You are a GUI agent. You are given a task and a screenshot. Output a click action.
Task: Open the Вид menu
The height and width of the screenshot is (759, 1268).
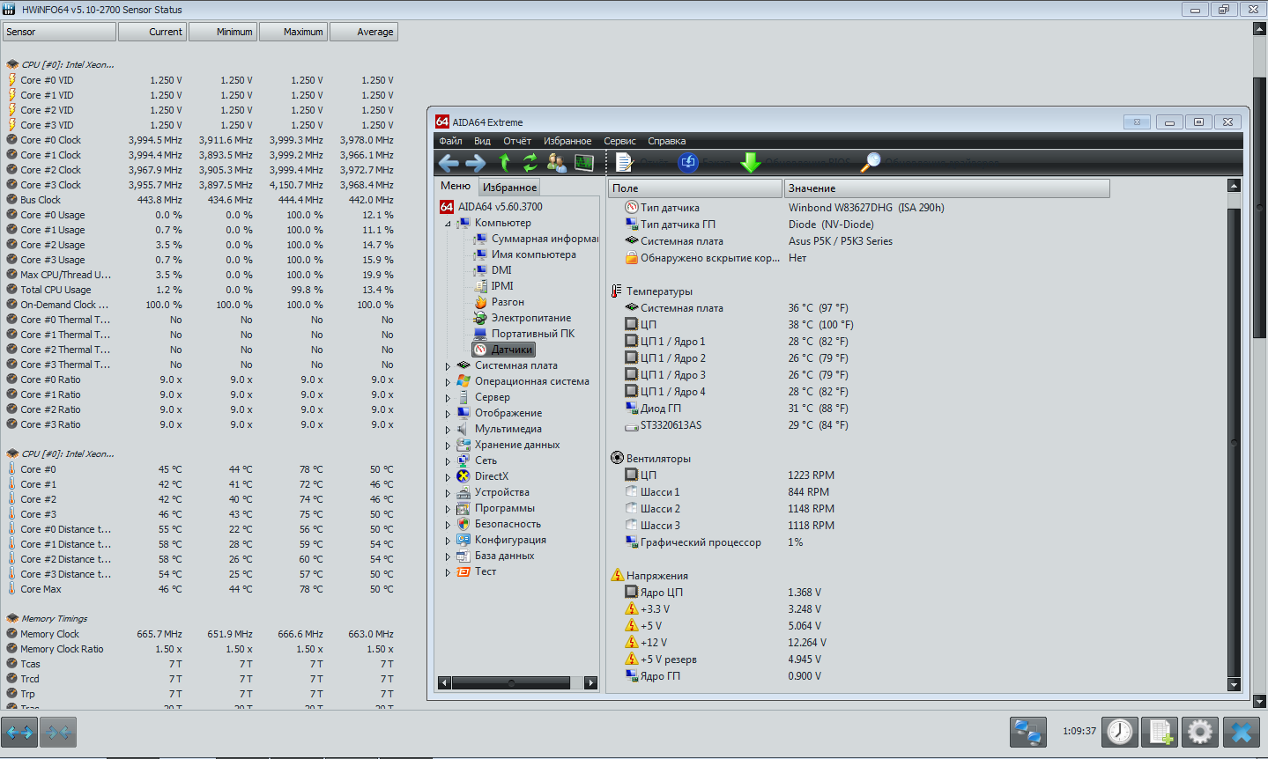click(x=482, y=141)
